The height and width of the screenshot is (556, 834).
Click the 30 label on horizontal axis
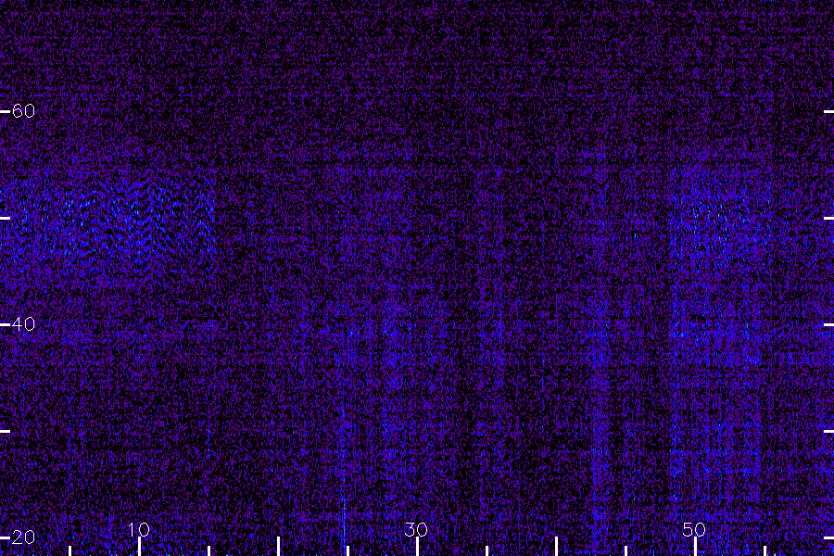(x=416, y=529)
